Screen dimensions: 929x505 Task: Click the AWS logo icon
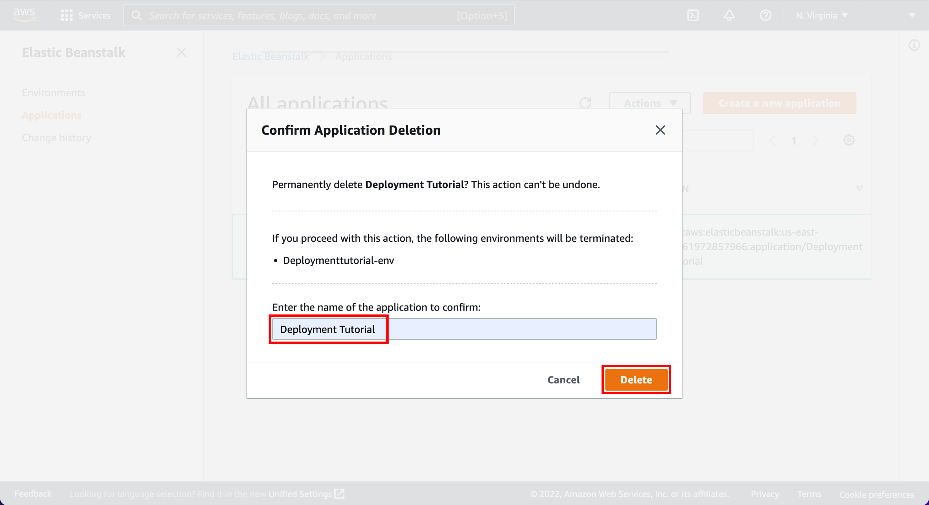pos(24,15)
